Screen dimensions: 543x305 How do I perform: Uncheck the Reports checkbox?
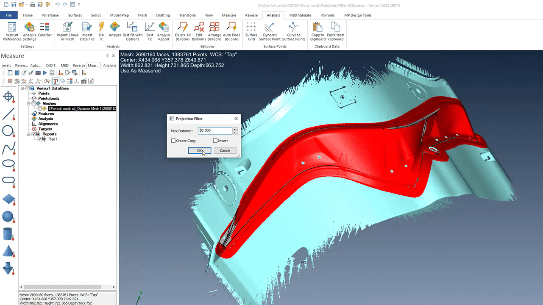34,134
